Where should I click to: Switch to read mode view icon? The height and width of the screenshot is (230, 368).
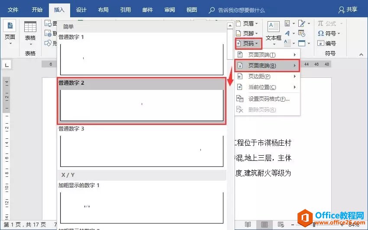[248, 225]
